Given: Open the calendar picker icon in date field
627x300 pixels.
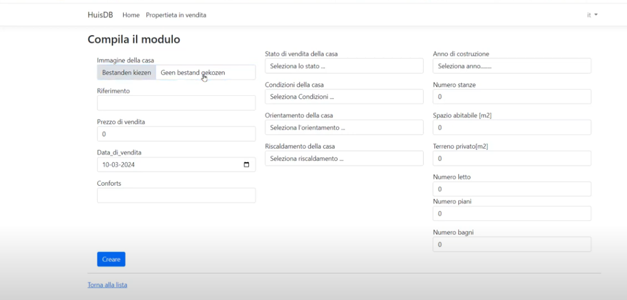Looking at the screenshot, I should (246, 165).
